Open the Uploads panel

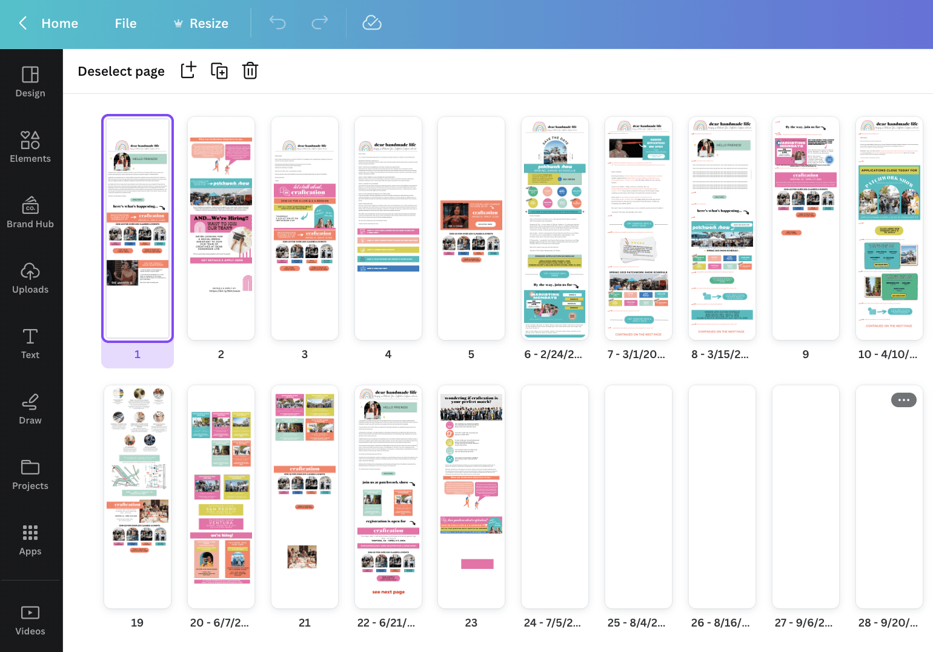pos(30,278)
